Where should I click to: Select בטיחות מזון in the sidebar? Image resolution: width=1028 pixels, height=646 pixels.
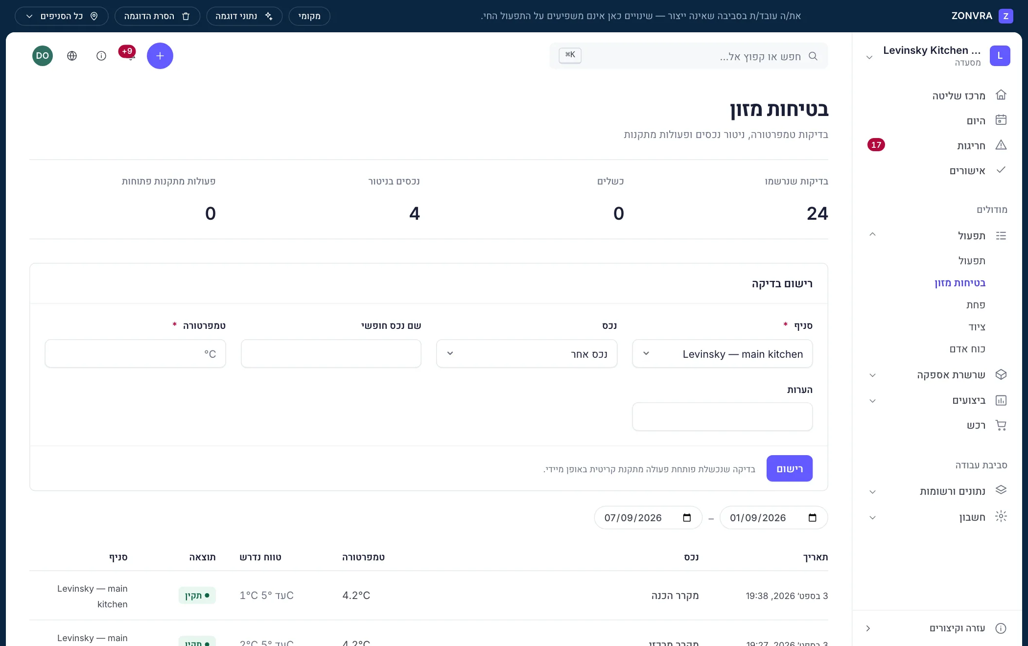[x=960, y=283]
